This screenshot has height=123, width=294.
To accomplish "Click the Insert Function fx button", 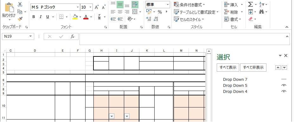I will (73, 36).
